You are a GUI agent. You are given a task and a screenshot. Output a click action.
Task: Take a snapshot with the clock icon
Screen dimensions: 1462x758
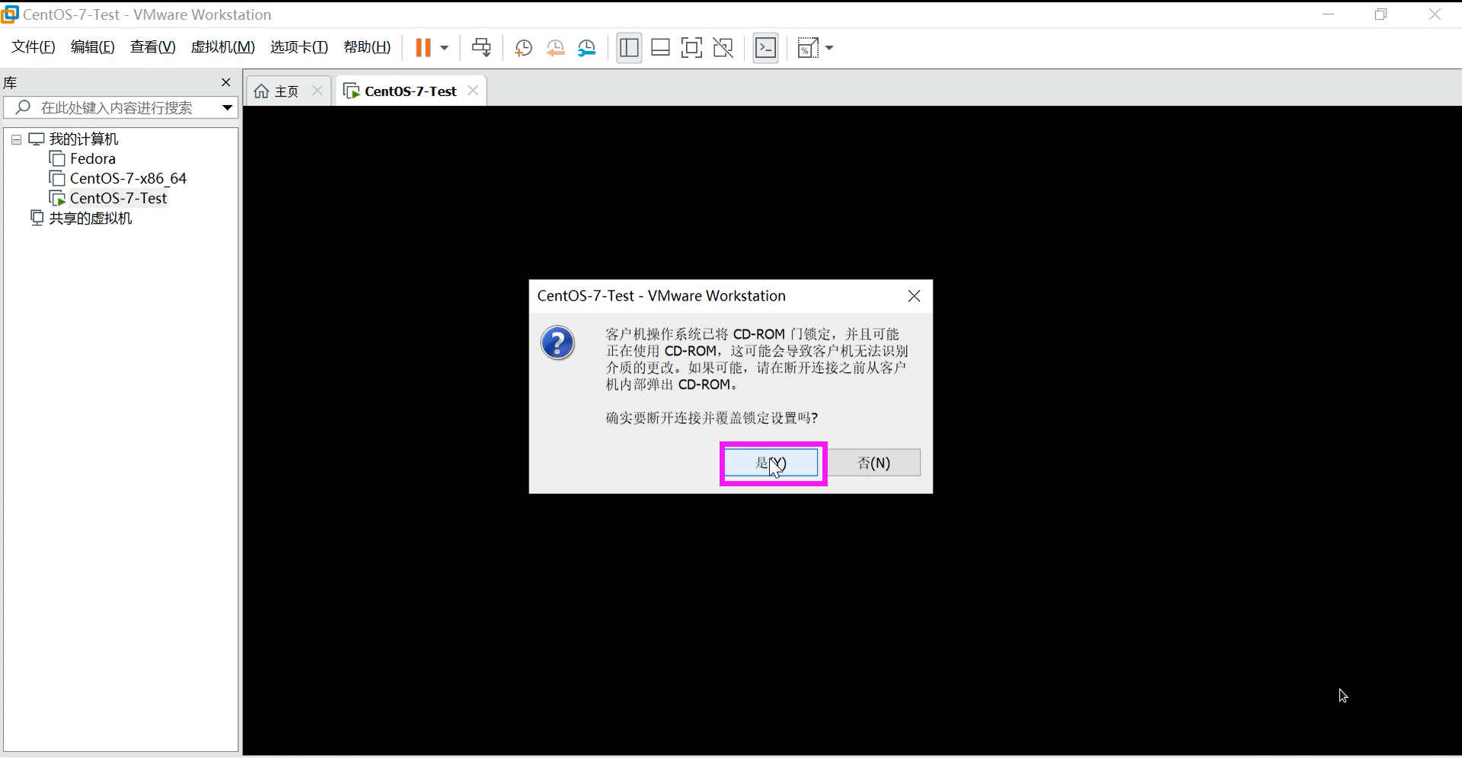523,48
